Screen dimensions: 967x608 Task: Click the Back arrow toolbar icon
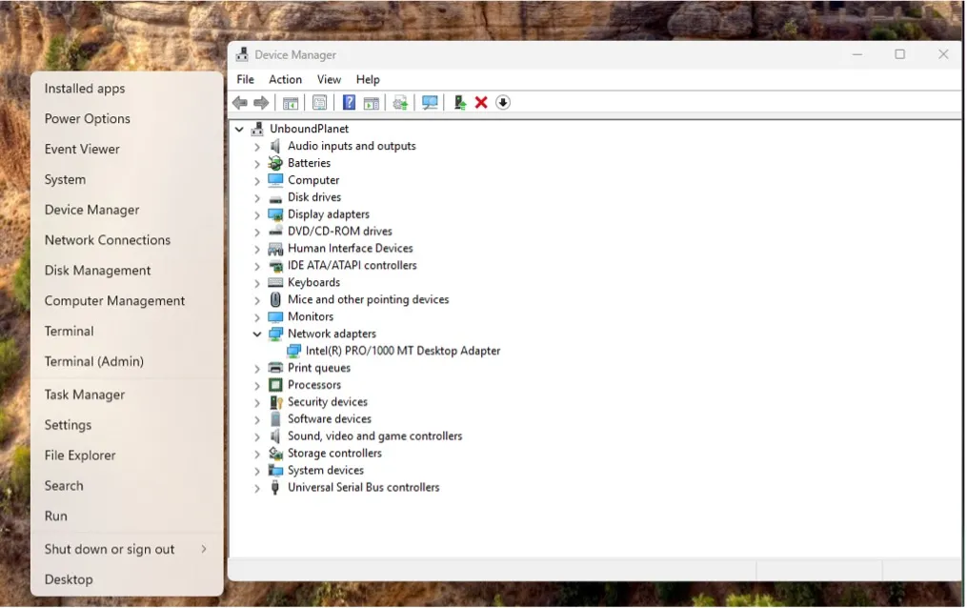click(240, 103)
